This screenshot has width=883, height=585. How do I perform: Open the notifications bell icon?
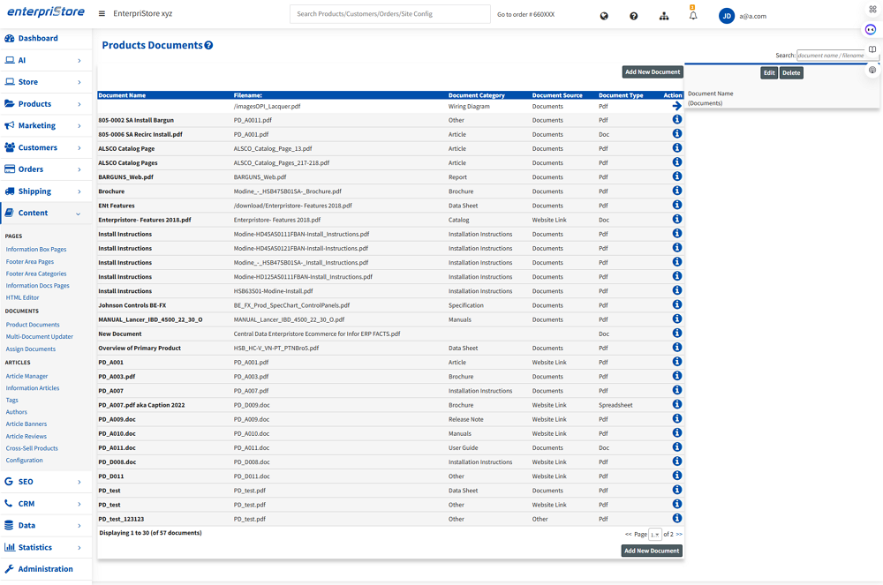(x=693, y=16)
